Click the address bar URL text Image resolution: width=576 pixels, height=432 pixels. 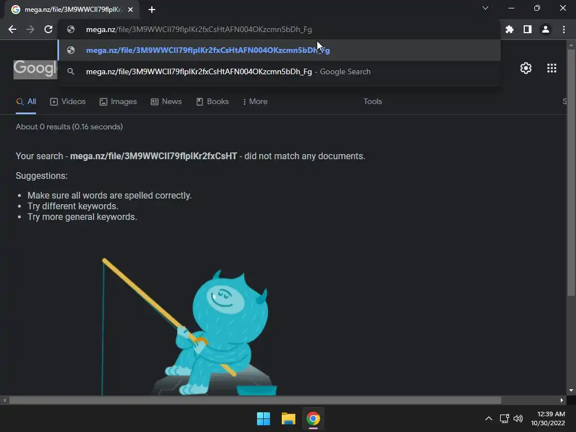199,29
